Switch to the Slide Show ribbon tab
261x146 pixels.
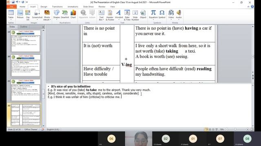[88, 6]
